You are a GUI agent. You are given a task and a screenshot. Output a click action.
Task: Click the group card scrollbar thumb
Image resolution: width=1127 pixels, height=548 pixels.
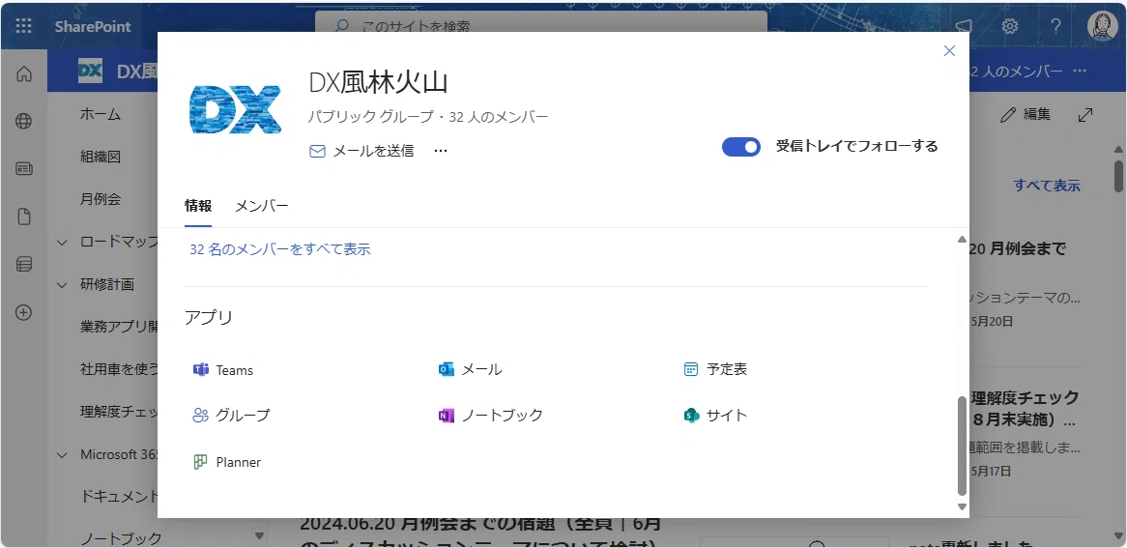(x=963, y=446)
